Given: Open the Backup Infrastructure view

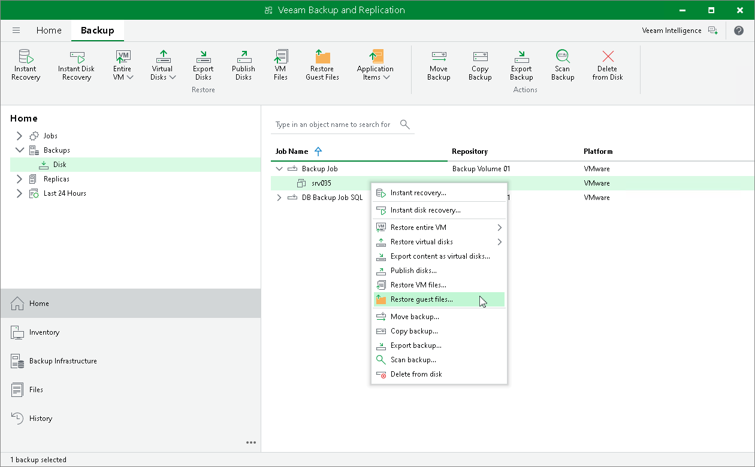Looking at the screenshot, I should tap(63, 361).
